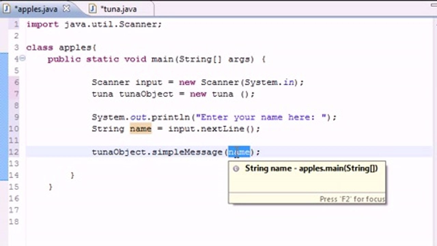The width and height of the screenshot is (437, 246).
Task: Click line number 6 in gutter
Action: 17,82
